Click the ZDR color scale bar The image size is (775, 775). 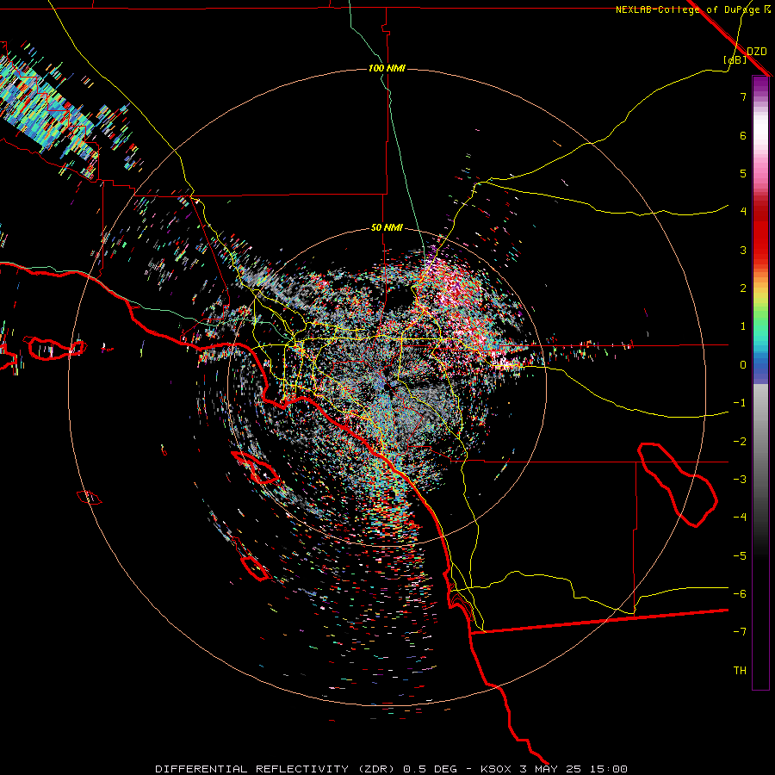click(x=760, y=382)
